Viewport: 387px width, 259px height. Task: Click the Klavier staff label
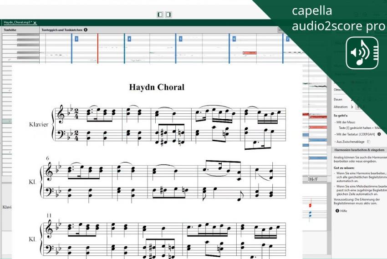[x=39, y=124]
